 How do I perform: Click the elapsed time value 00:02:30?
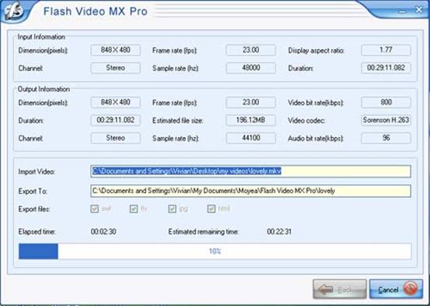click(x=103, y=231)
